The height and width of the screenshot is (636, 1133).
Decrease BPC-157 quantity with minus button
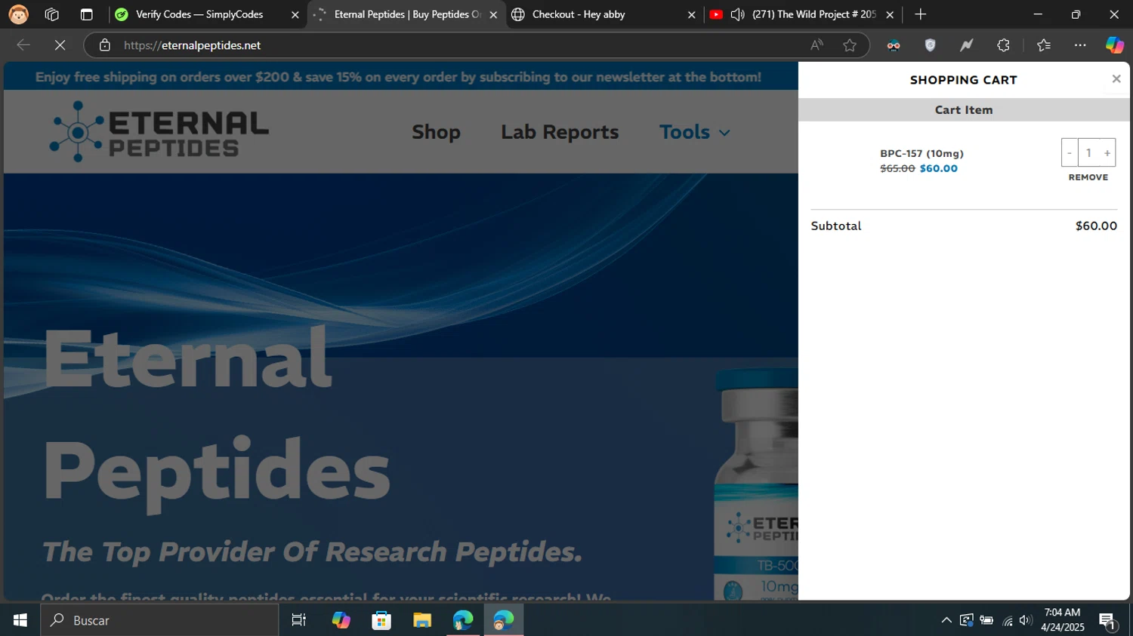(x=1070, y=153)
